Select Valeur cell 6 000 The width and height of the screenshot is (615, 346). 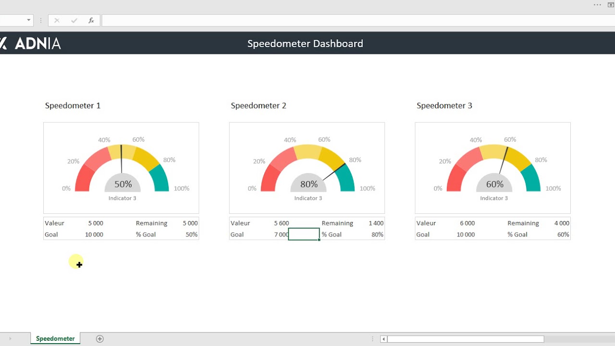coord(467,223)
